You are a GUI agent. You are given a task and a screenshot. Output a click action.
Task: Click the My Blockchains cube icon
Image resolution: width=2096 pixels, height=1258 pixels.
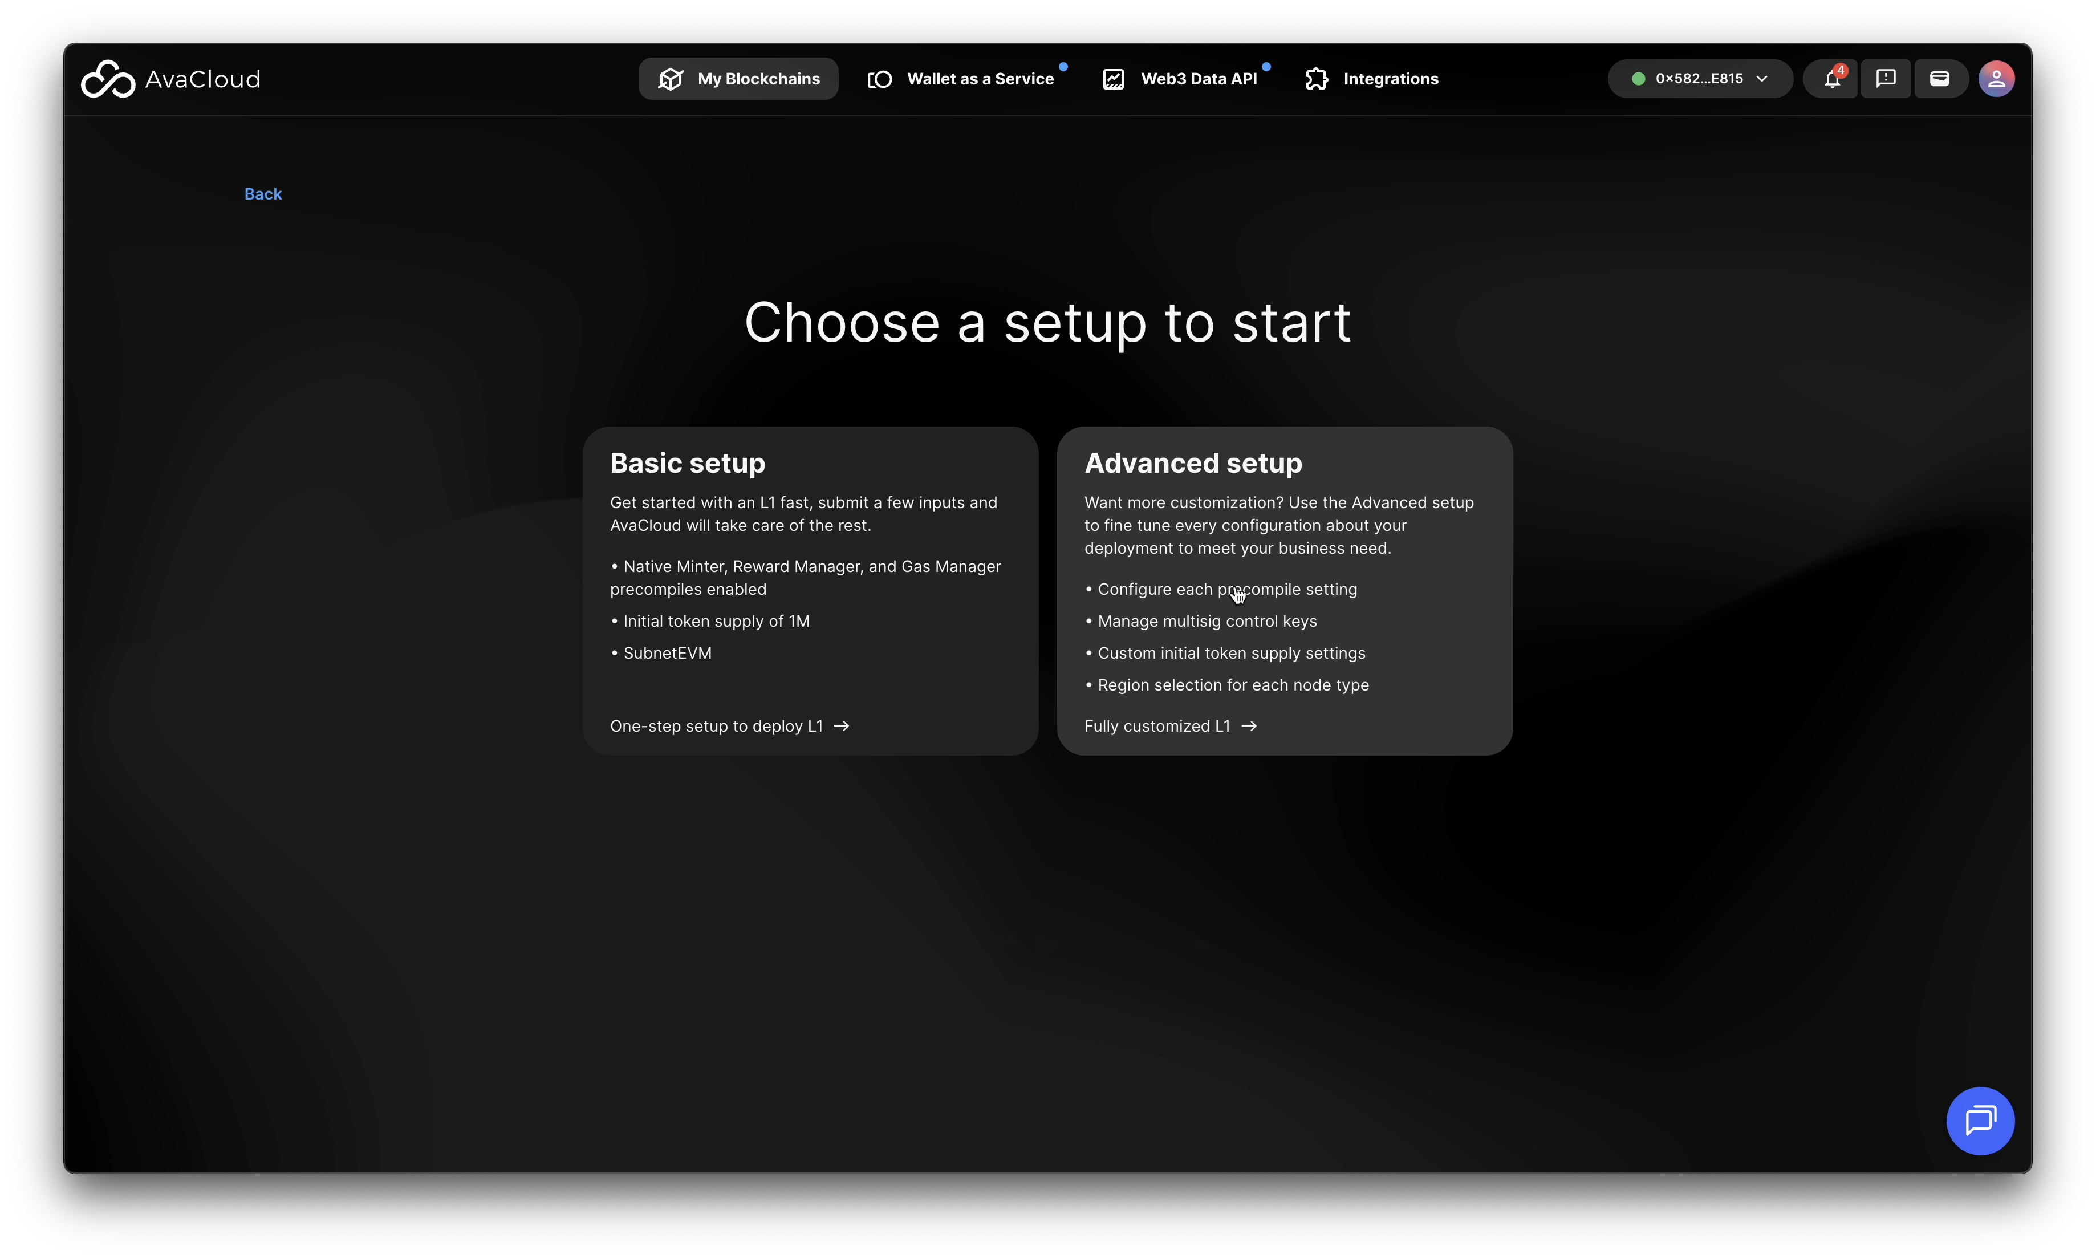[671, 79]
